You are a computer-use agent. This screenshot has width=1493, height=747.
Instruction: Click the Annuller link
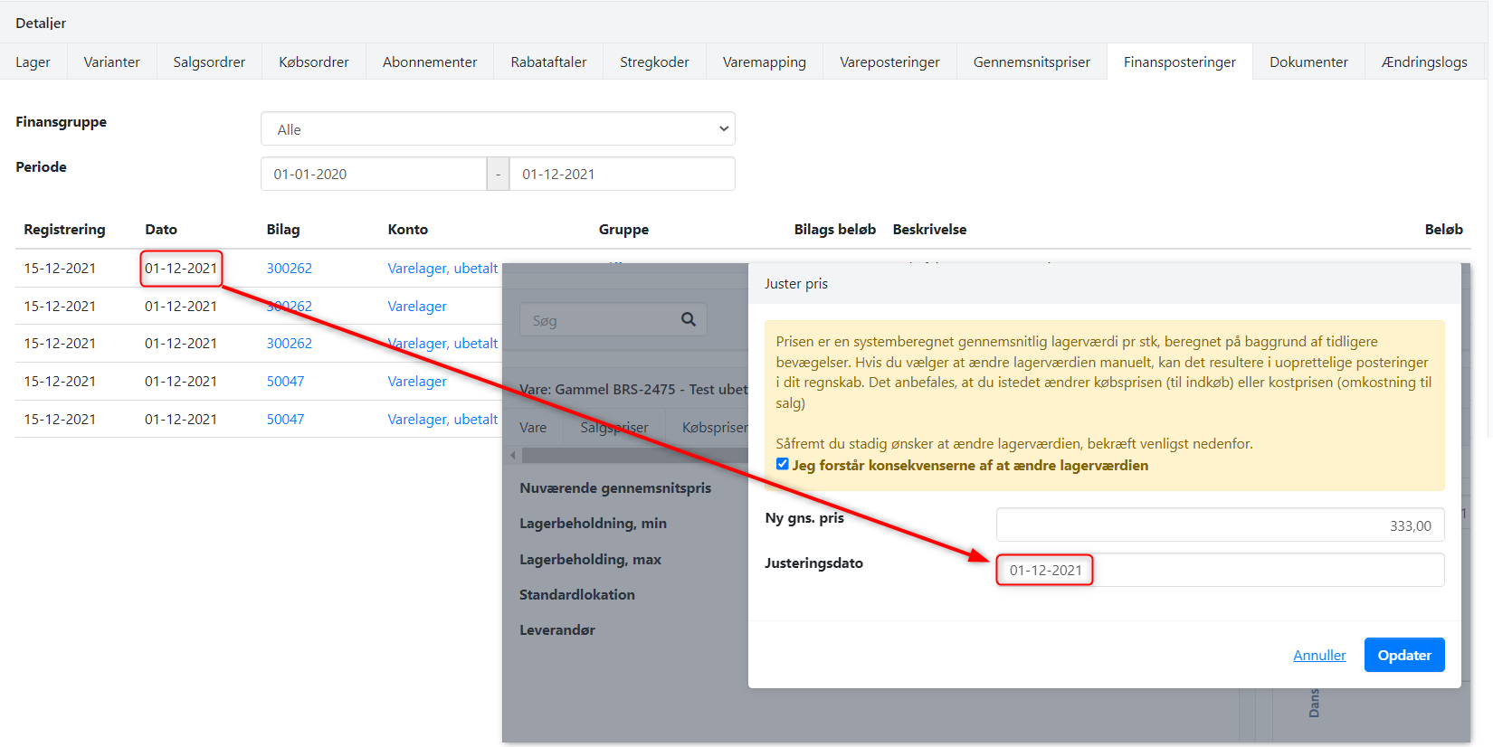1318,656
